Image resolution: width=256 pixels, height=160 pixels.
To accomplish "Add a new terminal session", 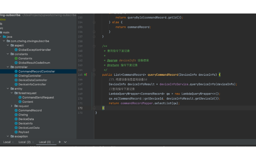I will 60,142.
